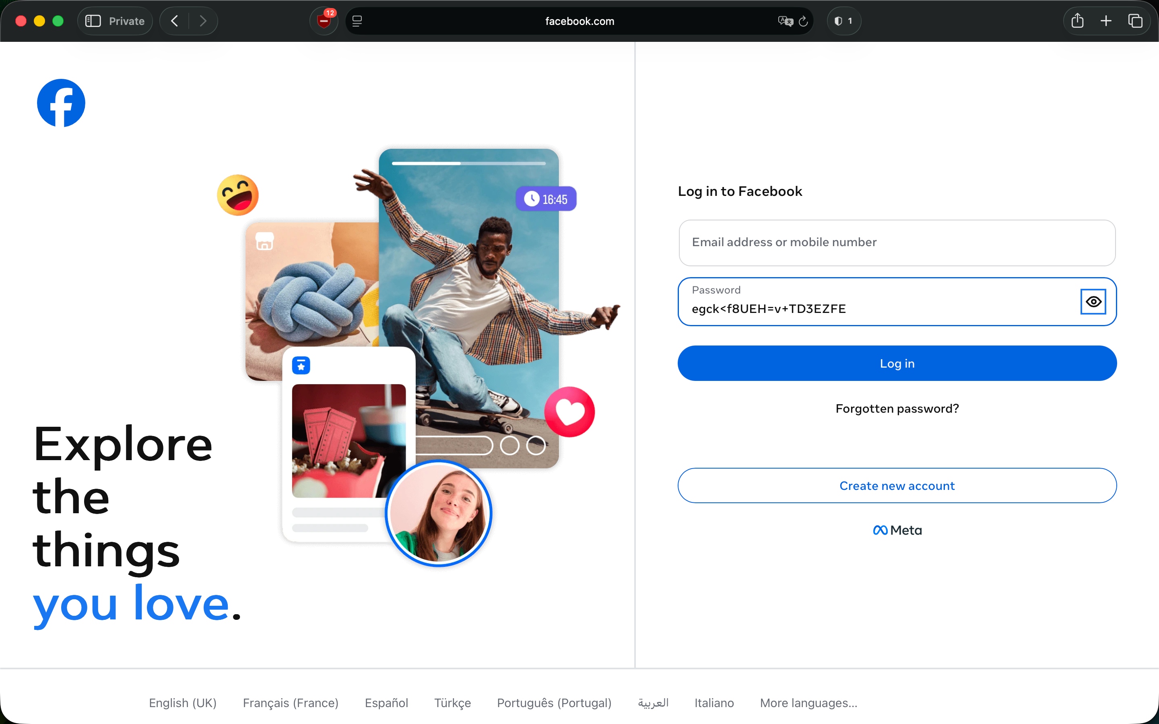Click the marketplace storefront icon
The width and height of the screenshot is (1159, 724).
264,241
